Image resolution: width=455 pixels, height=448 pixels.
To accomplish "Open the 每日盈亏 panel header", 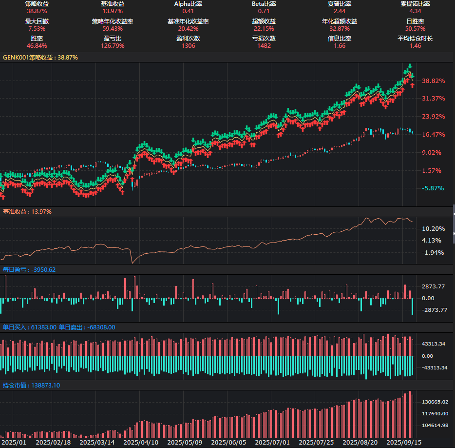I will pyautogui.click(x=29, y=269).
